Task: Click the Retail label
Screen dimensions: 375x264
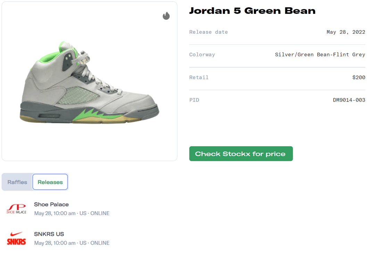Action: click(x=199, y=77)
